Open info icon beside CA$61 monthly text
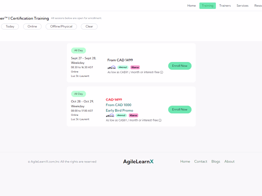Screen dimensions: 262x196 point(160,120)
